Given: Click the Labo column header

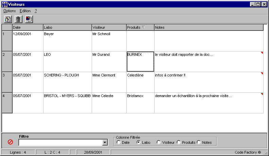Looking at the screenshot, I should point(68,27).
